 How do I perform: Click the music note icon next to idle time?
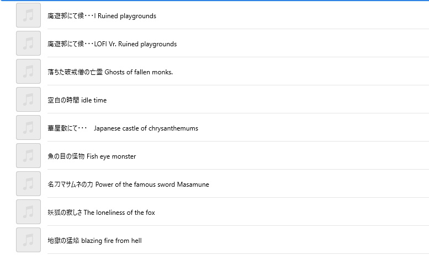[28, 100]
